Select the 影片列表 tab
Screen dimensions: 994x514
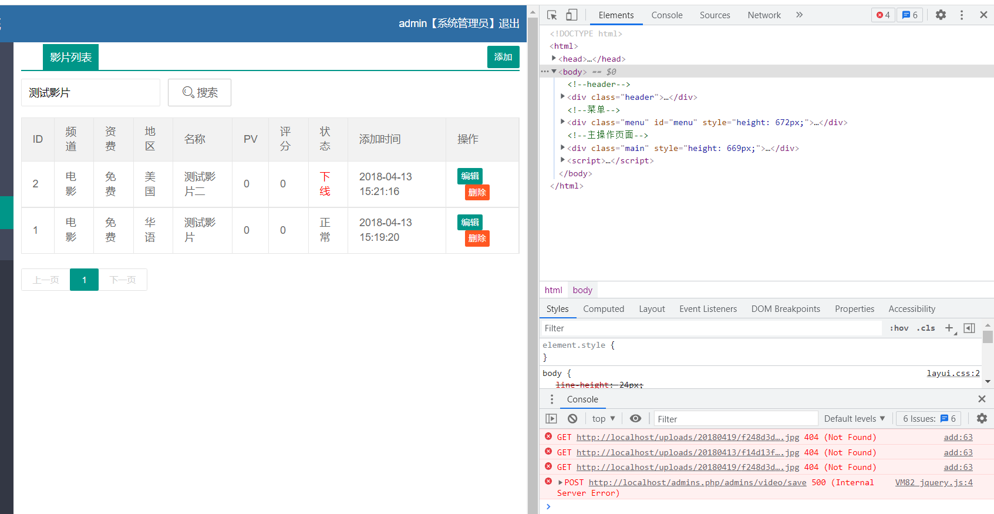[70, 57]
